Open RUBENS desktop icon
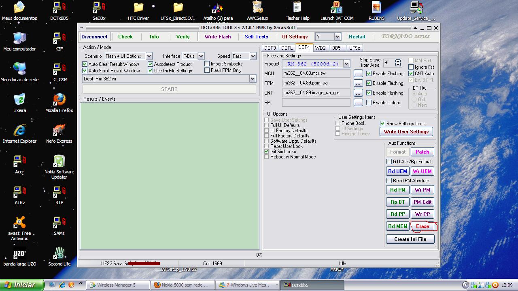This screenshot has height=291, width=518. coord(376,11)
